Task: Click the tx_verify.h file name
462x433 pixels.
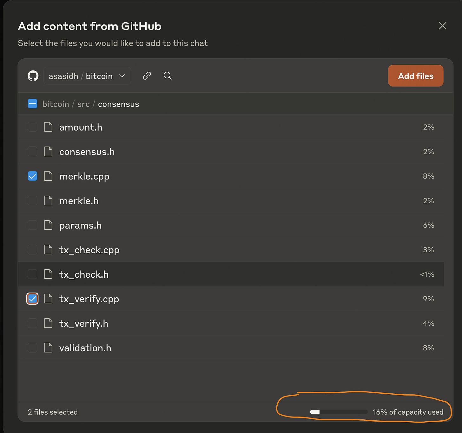Action: [x=84, y=323]
